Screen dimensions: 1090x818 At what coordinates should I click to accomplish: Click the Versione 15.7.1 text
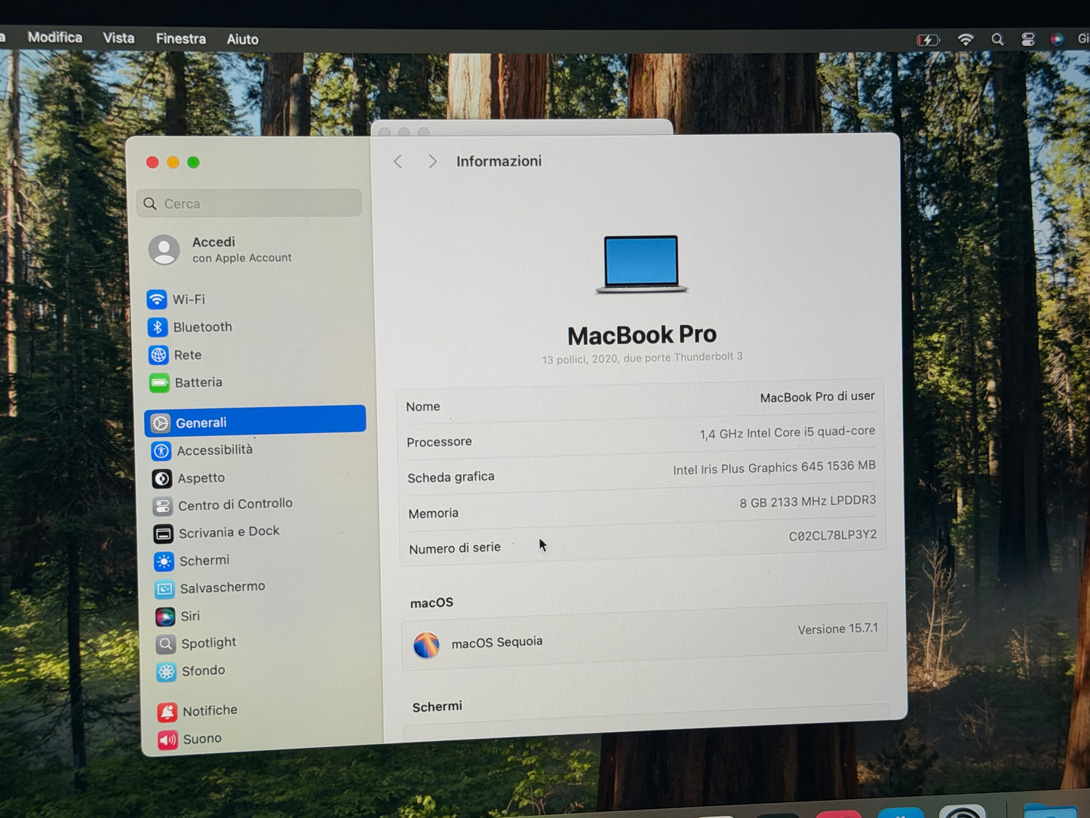pyautogui.click(x=837, y=629)
